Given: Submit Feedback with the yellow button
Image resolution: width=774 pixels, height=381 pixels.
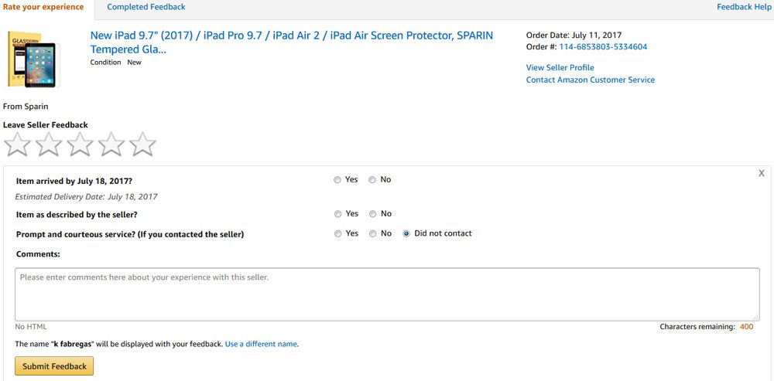Looking at the screenshot, I should (54, 366).
